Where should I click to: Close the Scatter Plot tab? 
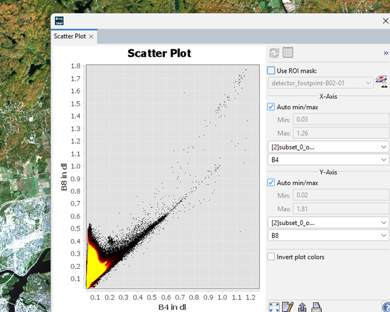[x=91, y=36]
